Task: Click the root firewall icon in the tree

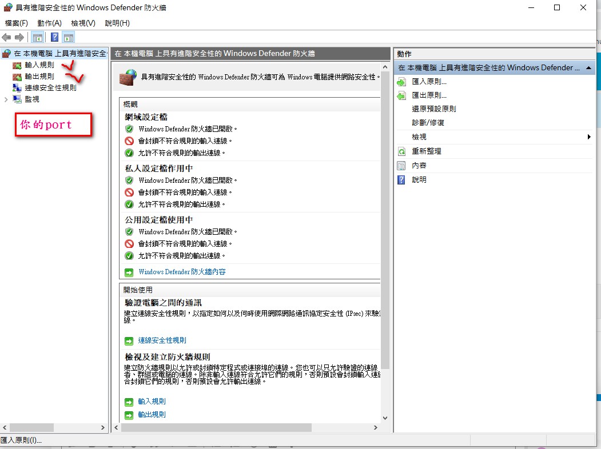Action: 6,54
